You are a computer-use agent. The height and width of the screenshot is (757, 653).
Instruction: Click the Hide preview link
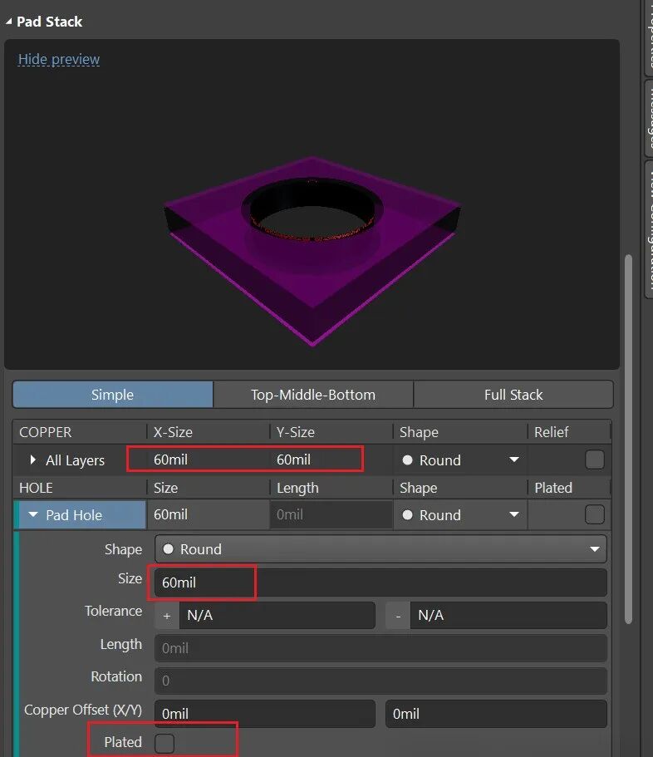(x=59, y=60)
